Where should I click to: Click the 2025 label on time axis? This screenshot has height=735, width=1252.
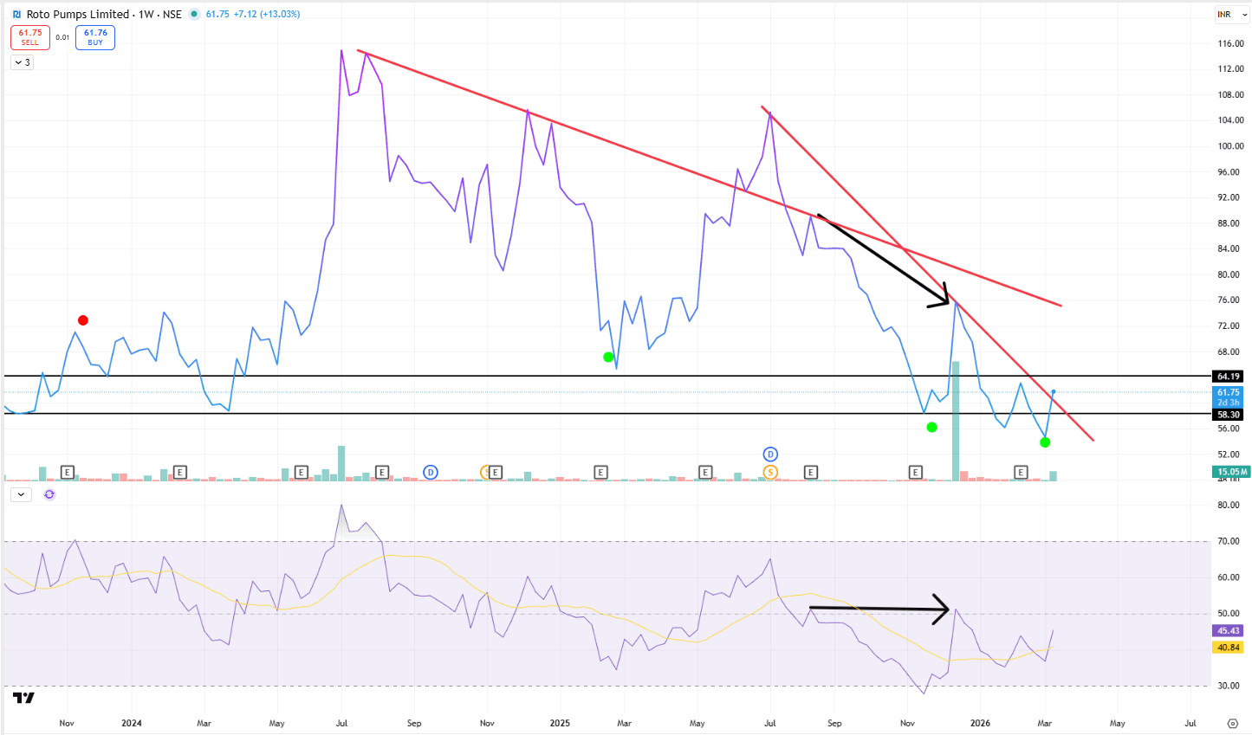[560, 723]
